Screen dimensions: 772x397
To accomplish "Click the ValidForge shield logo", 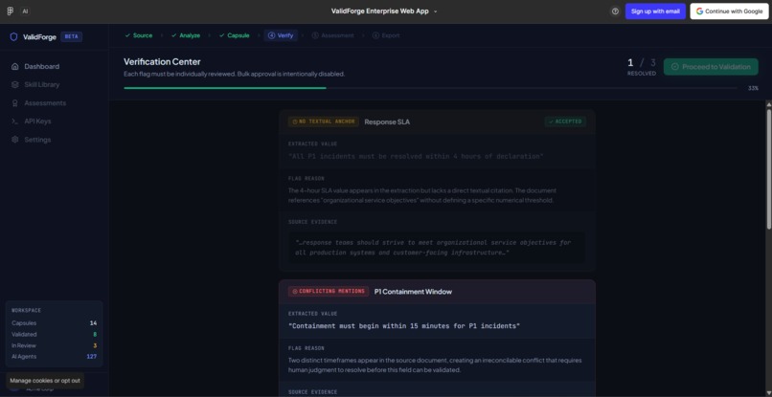I will click(13, 37).
